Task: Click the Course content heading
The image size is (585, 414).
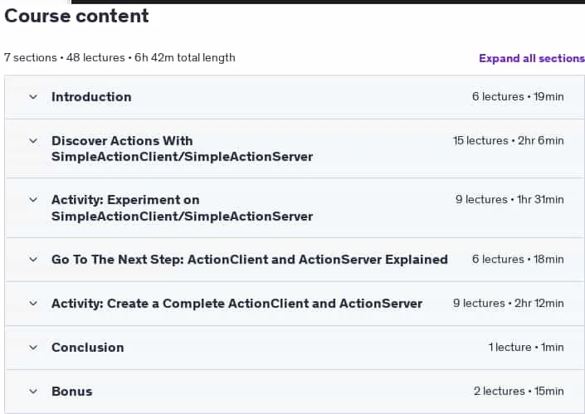Action: pyautogui.click(x=76, y=16)
